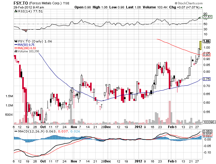216x164 pixels.
Task: Click the Volume 103,390 legend text
Action: pos(28,51)
